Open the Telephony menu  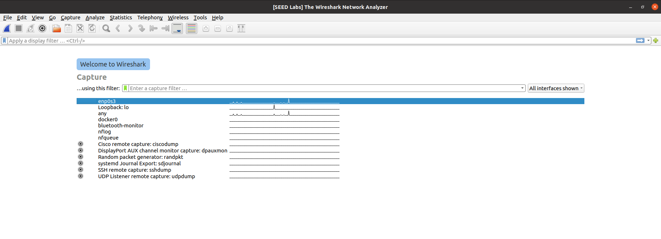coord(150,18)
